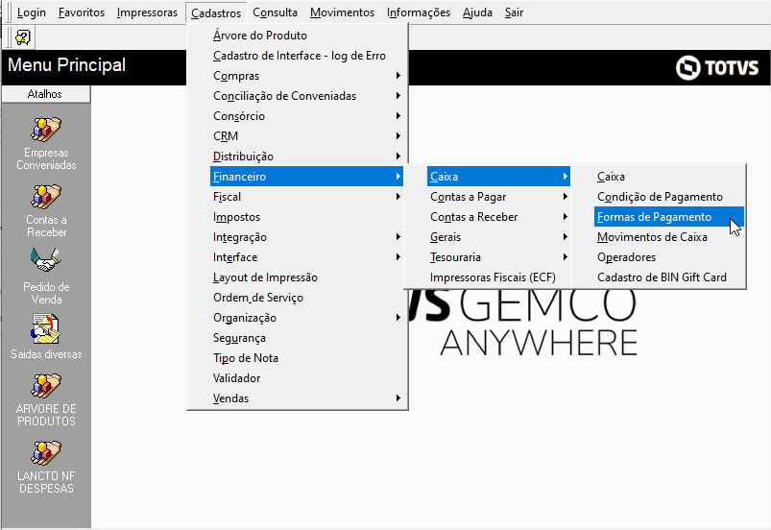Expand the Distribuição submenu

307,157
